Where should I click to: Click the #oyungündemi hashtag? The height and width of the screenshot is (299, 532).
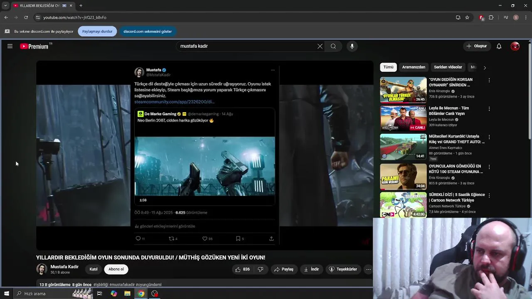click(148, 284)
